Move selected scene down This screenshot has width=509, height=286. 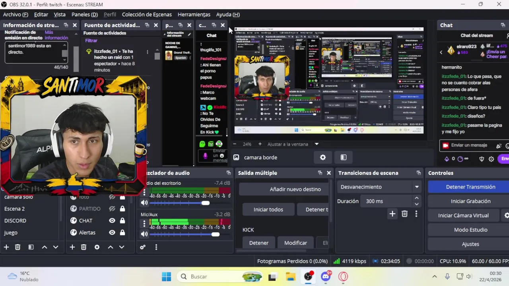pos(56,247)
